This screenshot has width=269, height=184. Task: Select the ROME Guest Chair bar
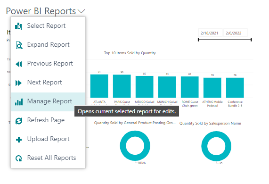(x=190, y=87)
